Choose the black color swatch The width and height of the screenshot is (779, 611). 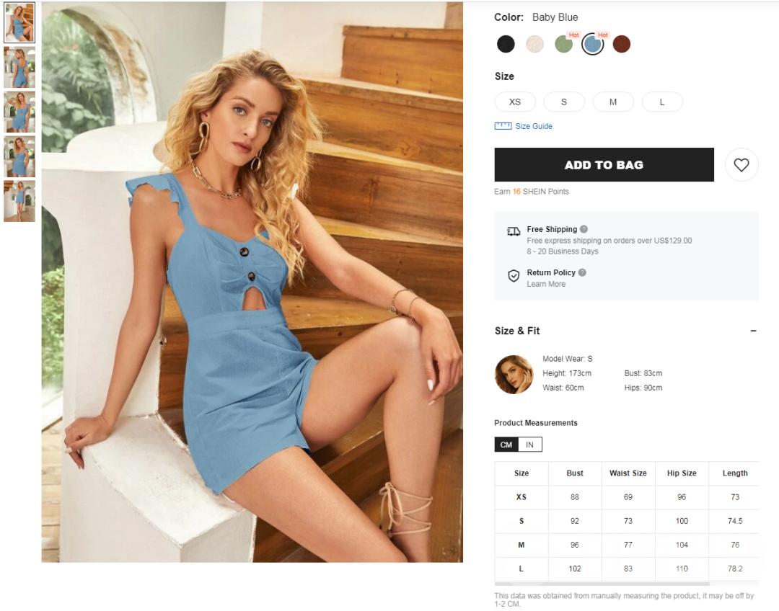[x=506, y=44]
